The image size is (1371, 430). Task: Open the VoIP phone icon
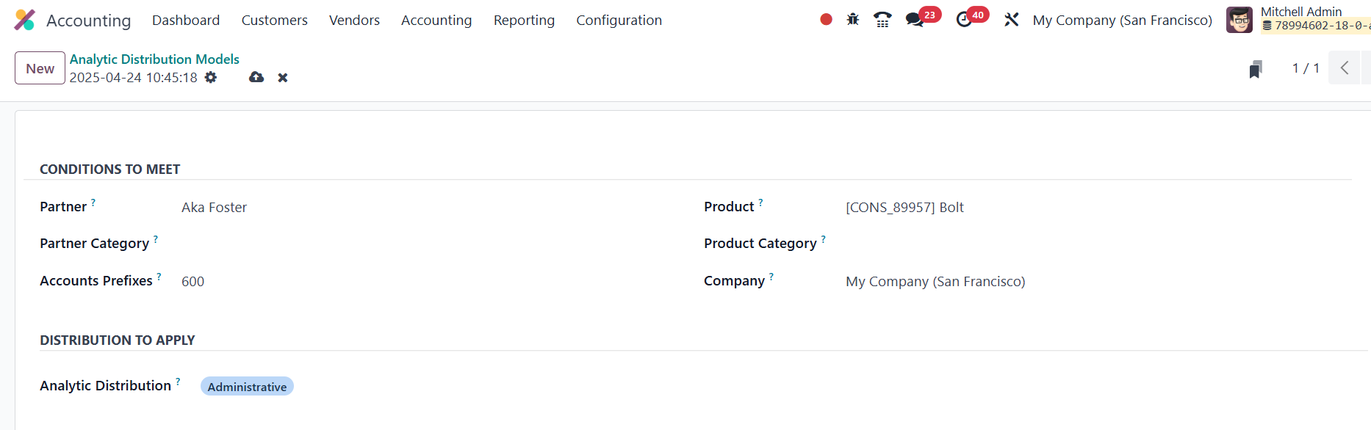[882, 20]
